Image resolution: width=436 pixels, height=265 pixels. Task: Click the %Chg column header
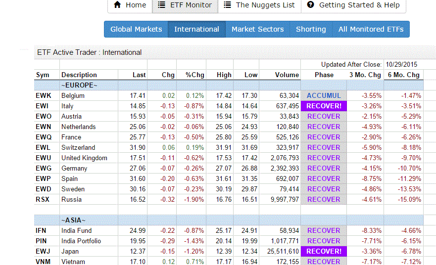[194, 75]
